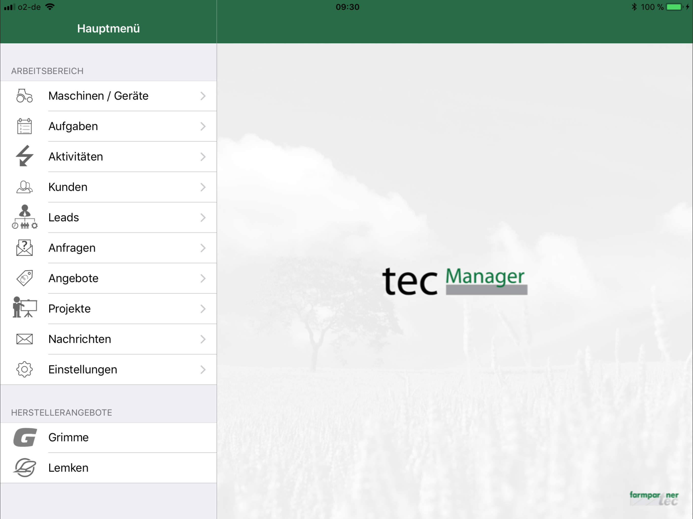Tap the Bluetooth icon in status bar
Viewport: 693px width, 519px height.
634,7
